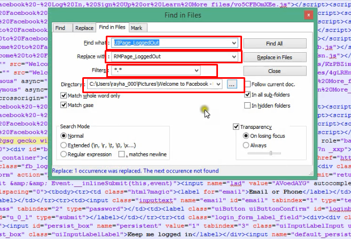Toggle Follow current doc. checkbox
351x239 pixels.
(247, 84)
